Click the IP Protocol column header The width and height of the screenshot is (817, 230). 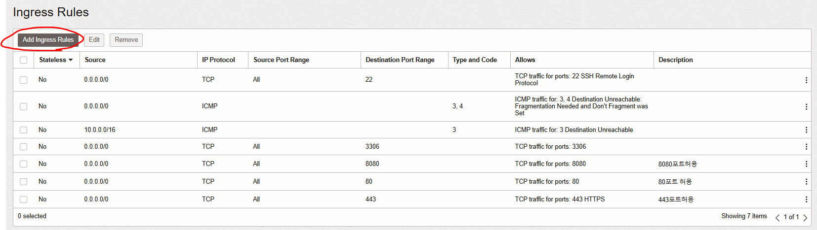pyautogui.click(x=218, y=60)
